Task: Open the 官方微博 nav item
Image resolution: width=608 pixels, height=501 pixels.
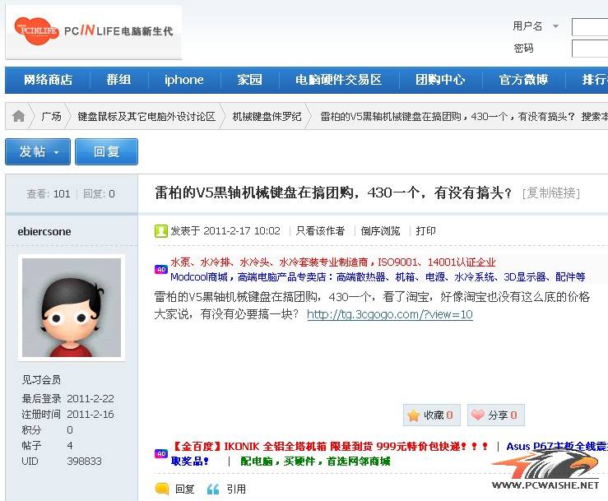Action: point(523,80)
